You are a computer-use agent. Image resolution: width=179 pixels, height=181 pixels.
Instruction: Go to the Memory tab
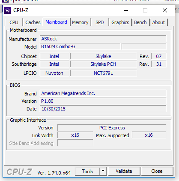pyautogui.click(x=80, y=22)
